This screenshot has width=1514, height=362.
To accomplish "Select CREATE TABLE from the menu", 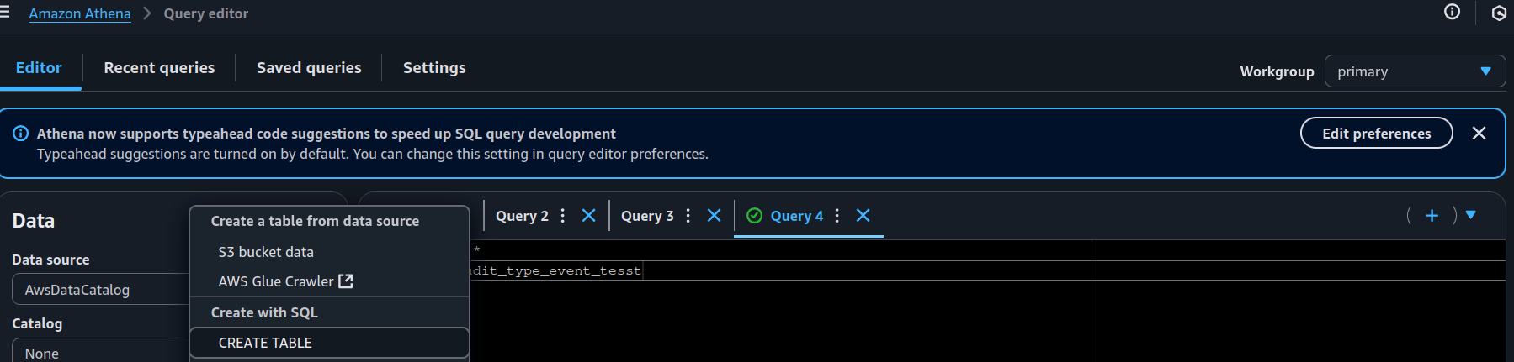I will tap(265, 343).
